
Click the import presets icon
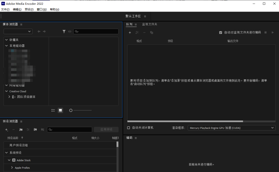(35, 130)
